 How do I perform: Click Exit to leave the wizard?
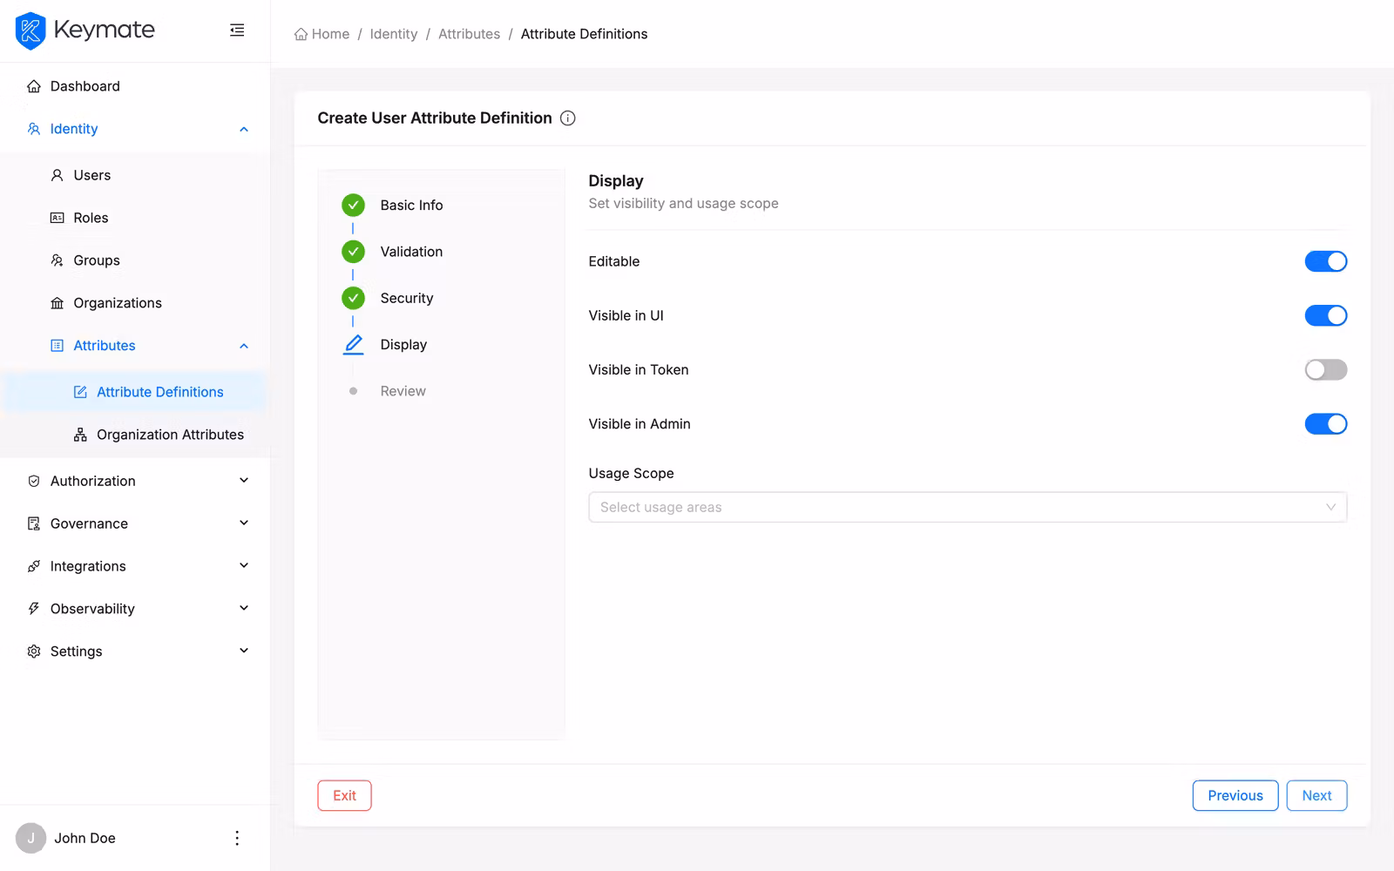tap(344, 795)
